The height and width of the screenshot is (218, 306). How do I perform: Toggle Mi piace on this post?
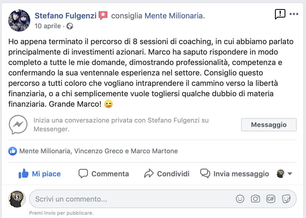(40, 174)
